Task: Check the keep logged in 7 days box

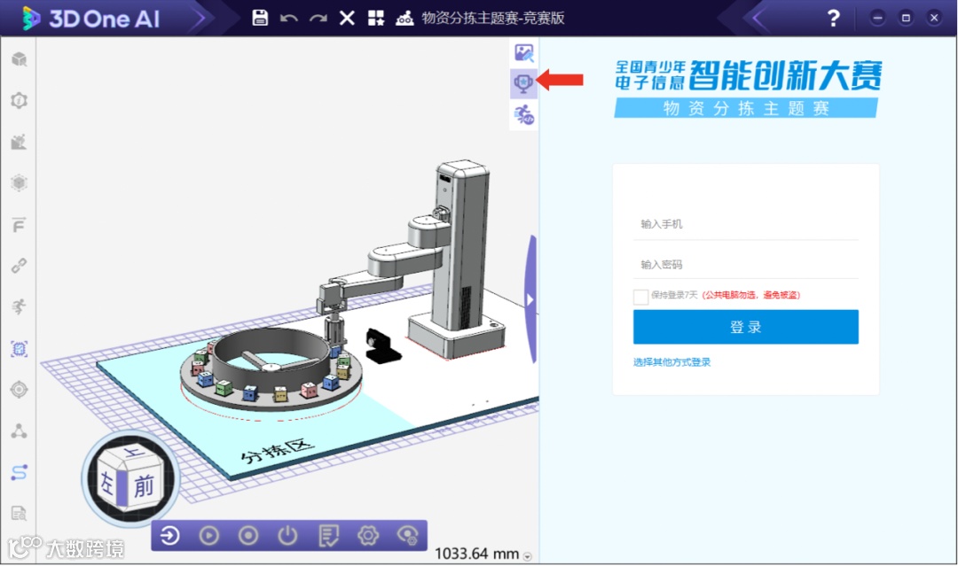Action: tap(641, 297)
